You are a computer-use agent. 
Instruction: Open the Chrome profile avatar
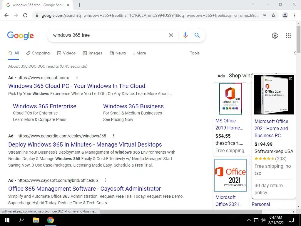click(x=285, y=15)
